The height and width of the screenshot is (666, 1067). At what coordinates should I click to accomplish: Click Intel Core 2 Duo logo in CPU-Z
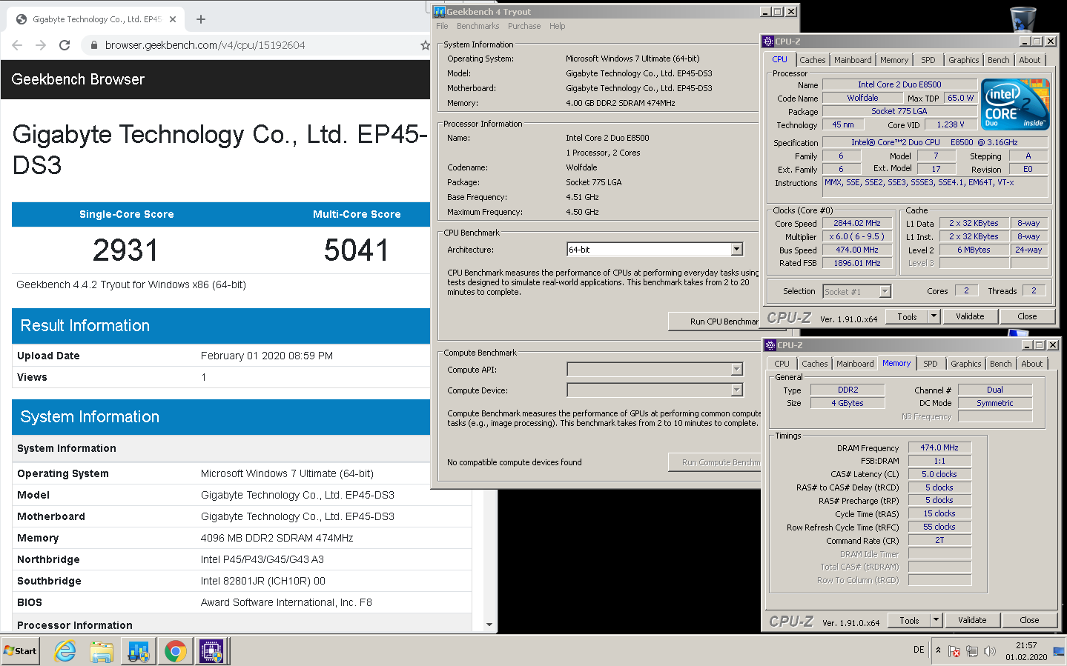(x=1015, y=104)
